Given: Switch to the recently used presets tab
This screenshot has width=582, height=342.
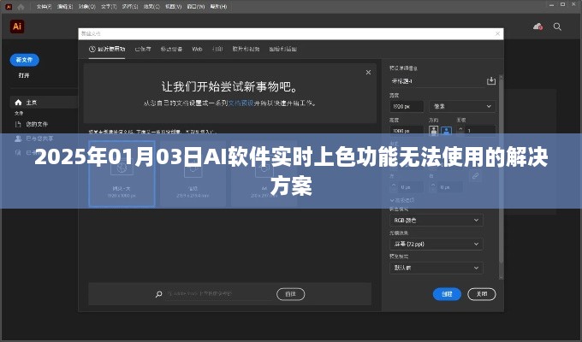Looking at the screenshot, I should [x=107, y=49].
